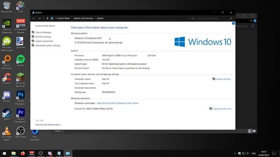Open paint.net desktop shortcut
Screen dimensions: 280x157
21,43
